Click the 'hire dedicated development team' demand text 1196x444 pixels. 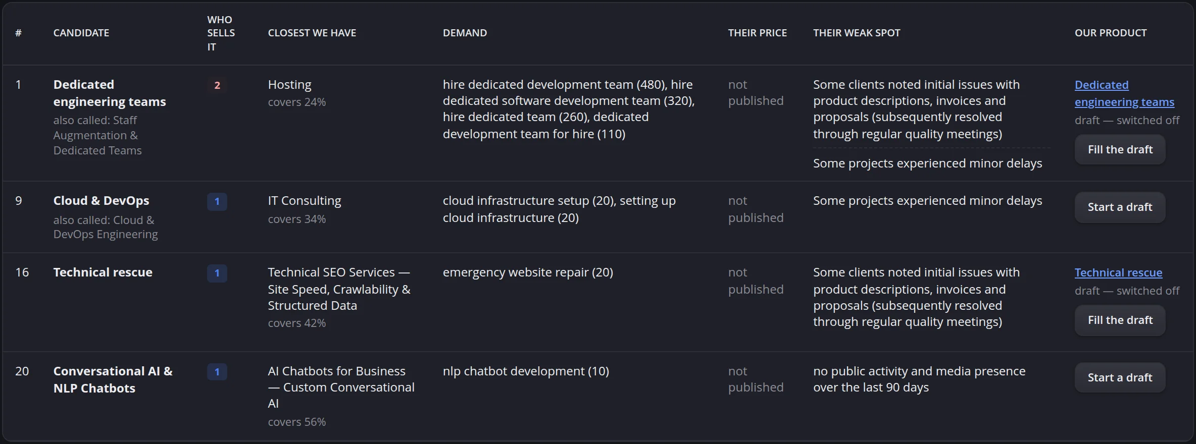coord(537,84)
